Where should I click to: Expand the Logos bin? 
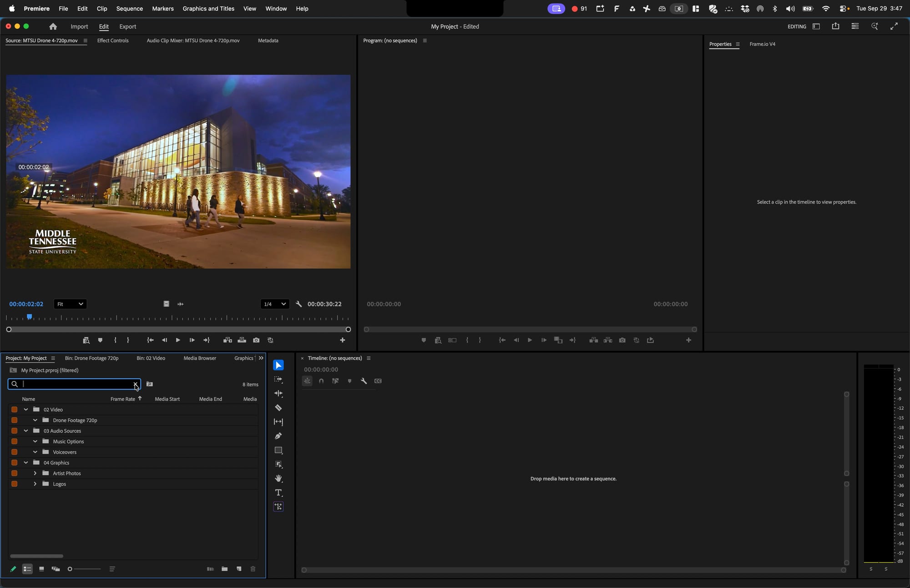pyautogui.click(x=35, y=484)
